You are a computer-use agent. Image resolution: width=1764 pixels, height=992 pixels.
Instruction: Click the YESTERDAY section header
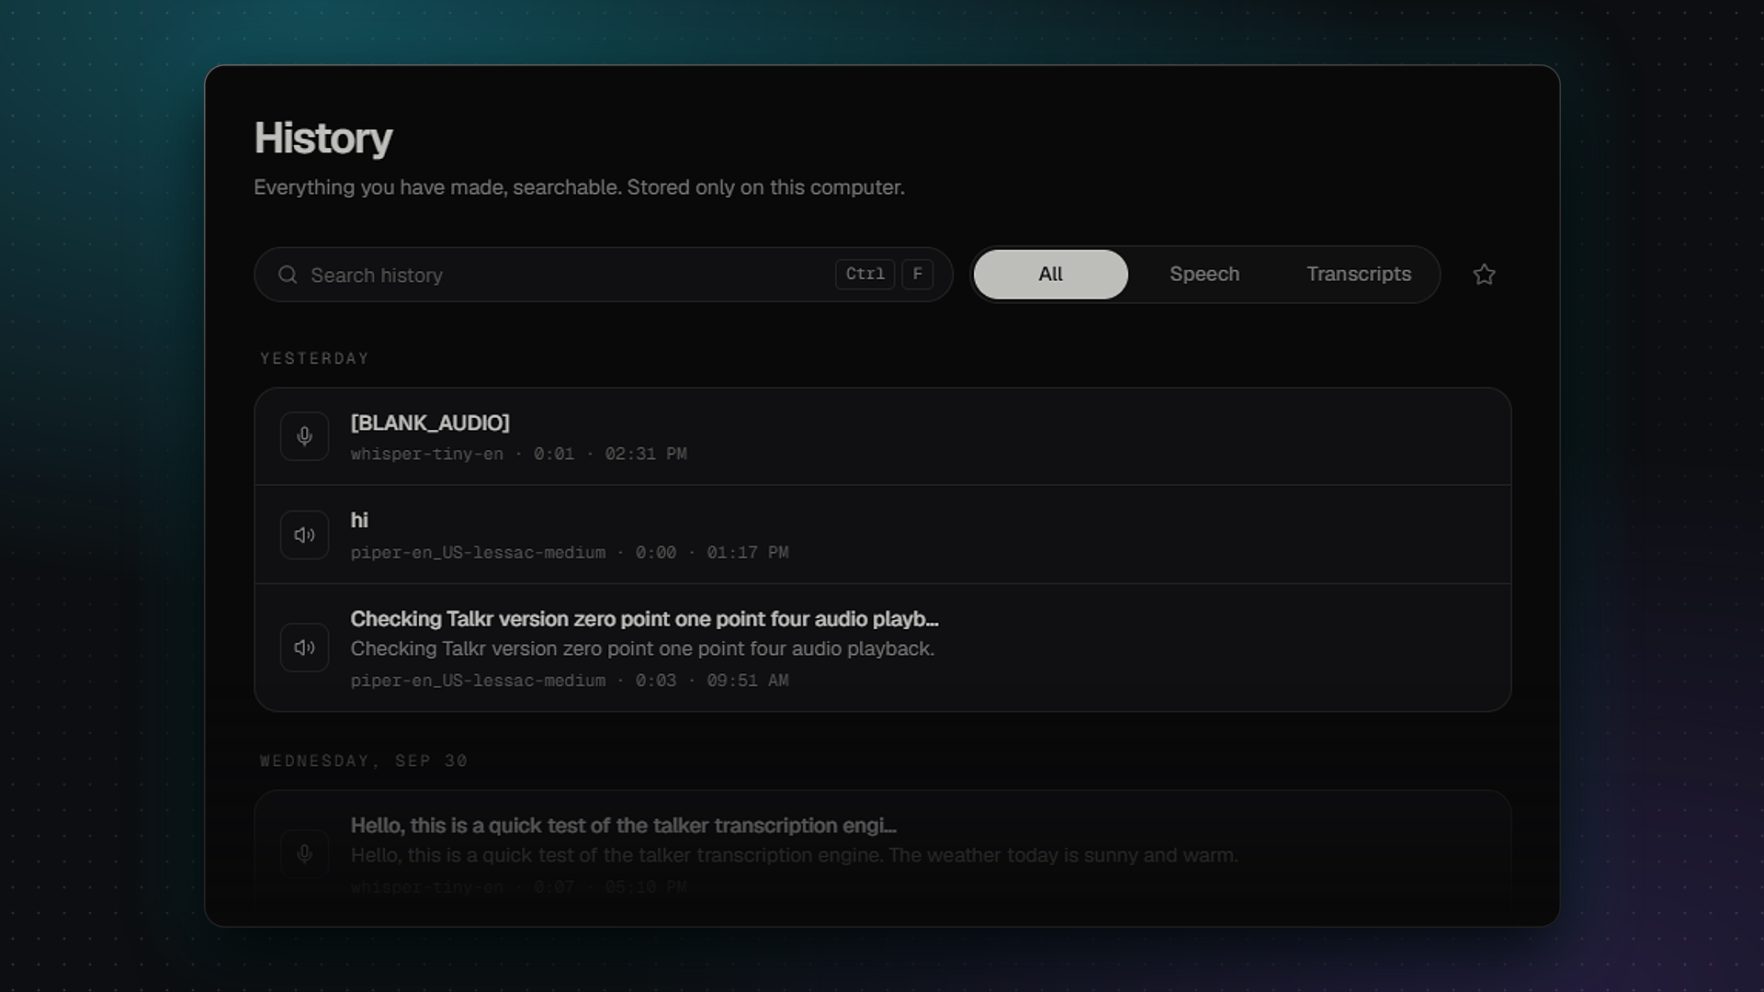[x=314, y=358]
